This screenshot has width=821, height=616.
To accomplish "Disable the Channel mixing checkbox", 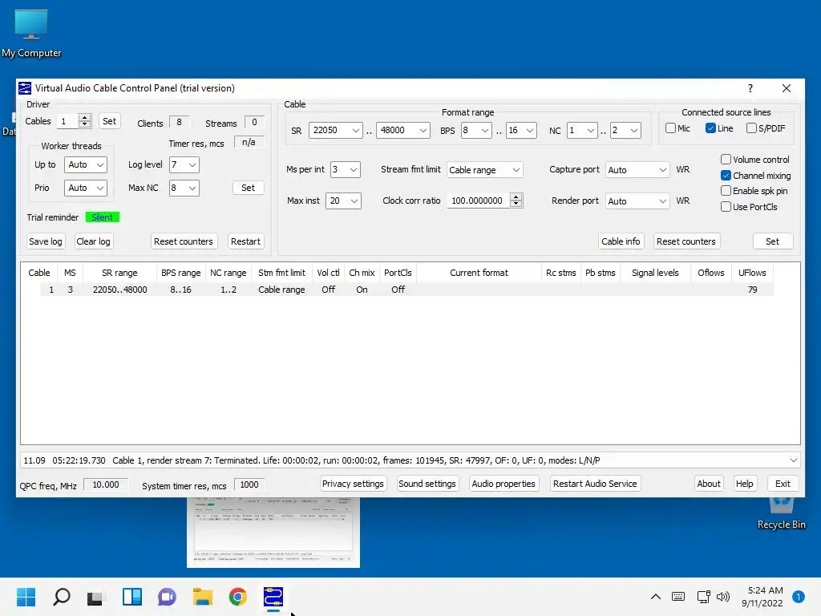I will click(x=726, y=176).
